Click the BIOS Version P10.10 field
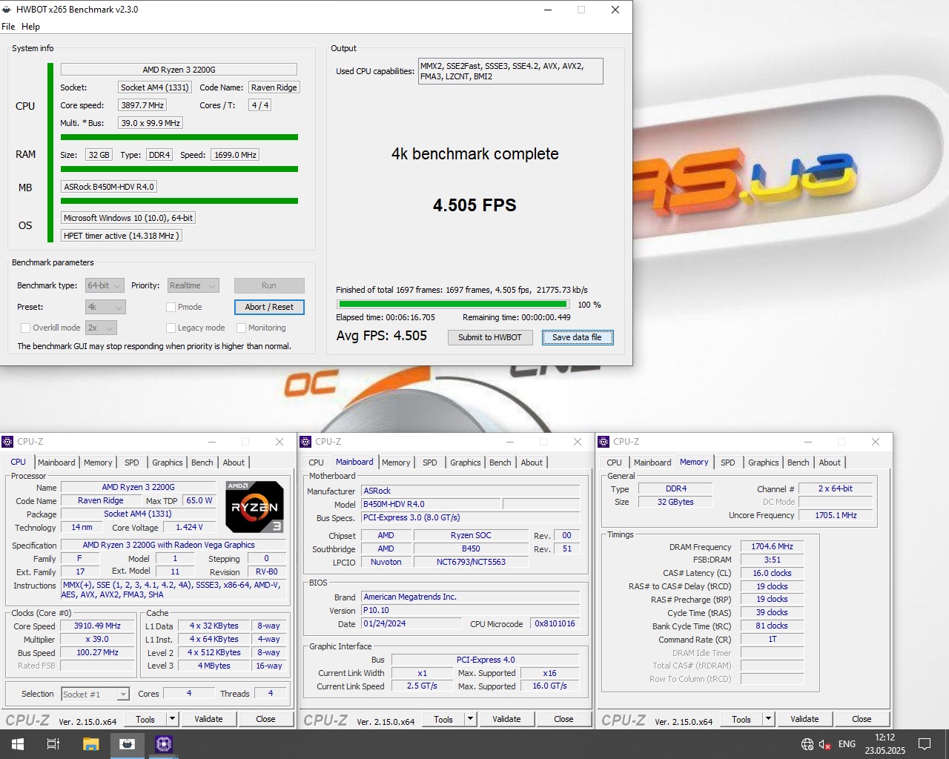Screen dimensions: 949x759 [471, 610]
